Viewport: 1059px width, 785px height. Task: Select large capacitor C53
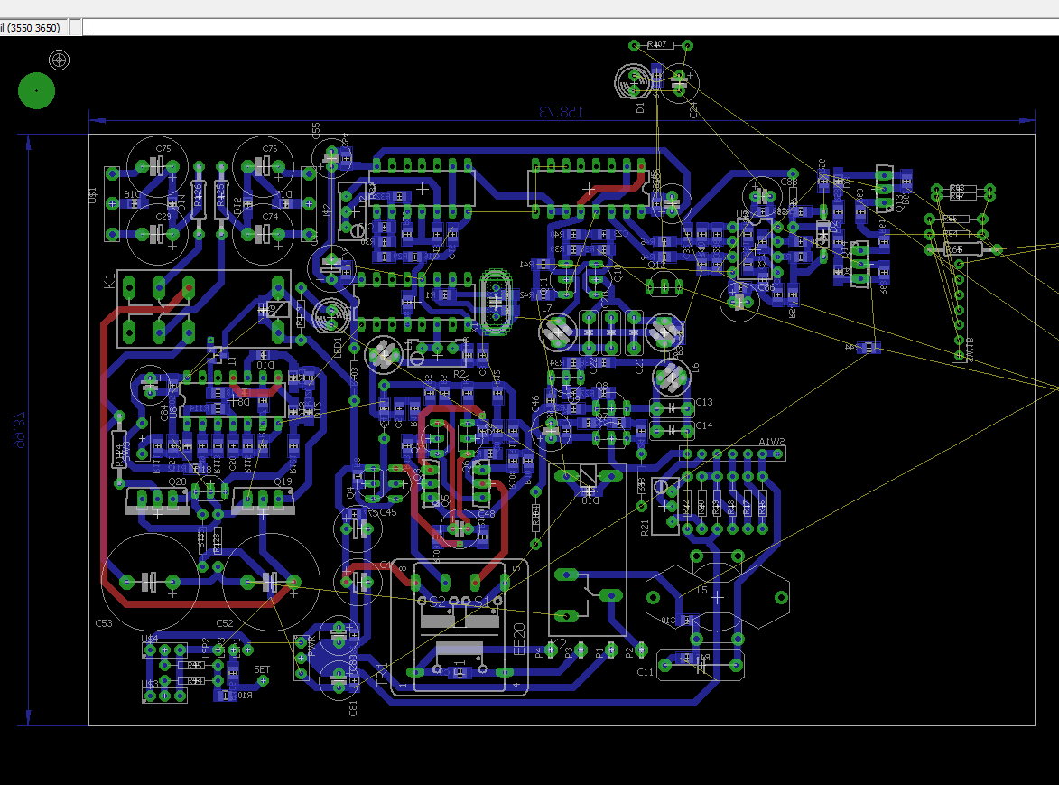click(x=150, y=582)
